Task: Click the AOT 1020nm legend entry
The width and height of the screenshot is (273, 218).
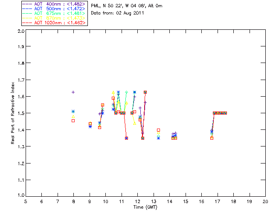Action: point(54,23)
